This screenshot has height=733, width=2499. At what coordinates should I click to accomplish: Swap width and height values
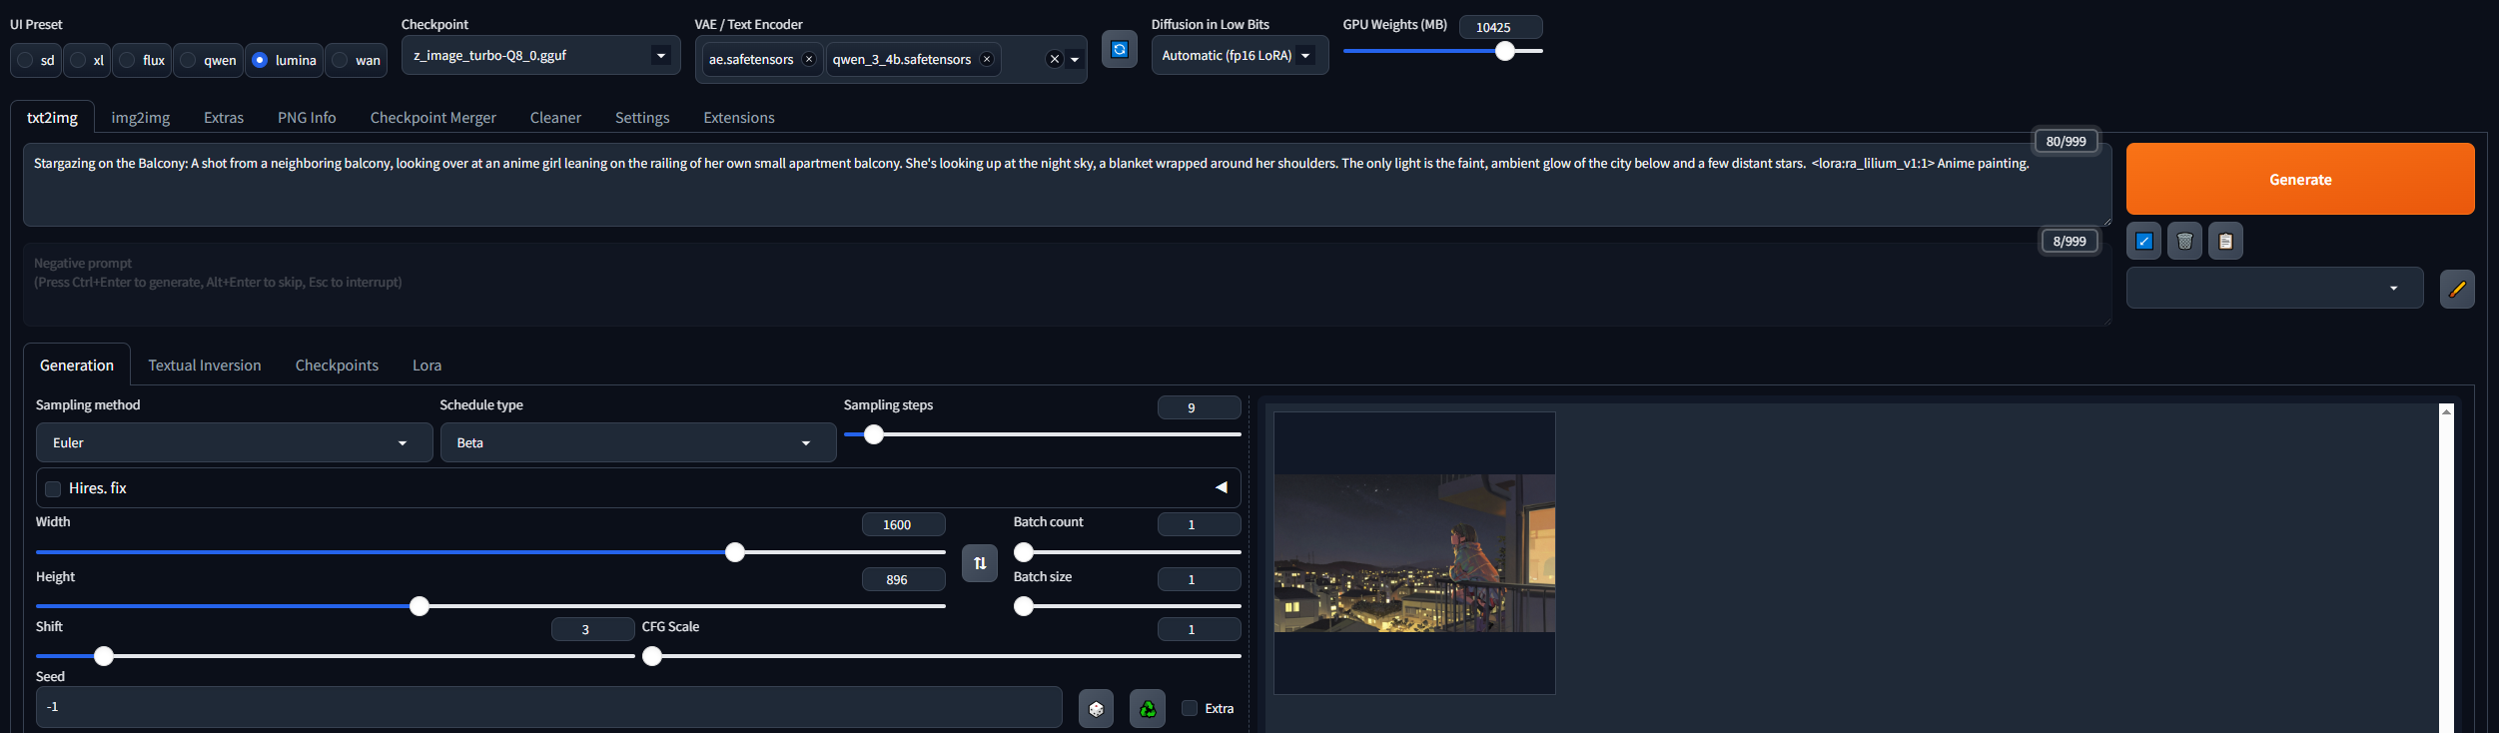pos(980,563)
